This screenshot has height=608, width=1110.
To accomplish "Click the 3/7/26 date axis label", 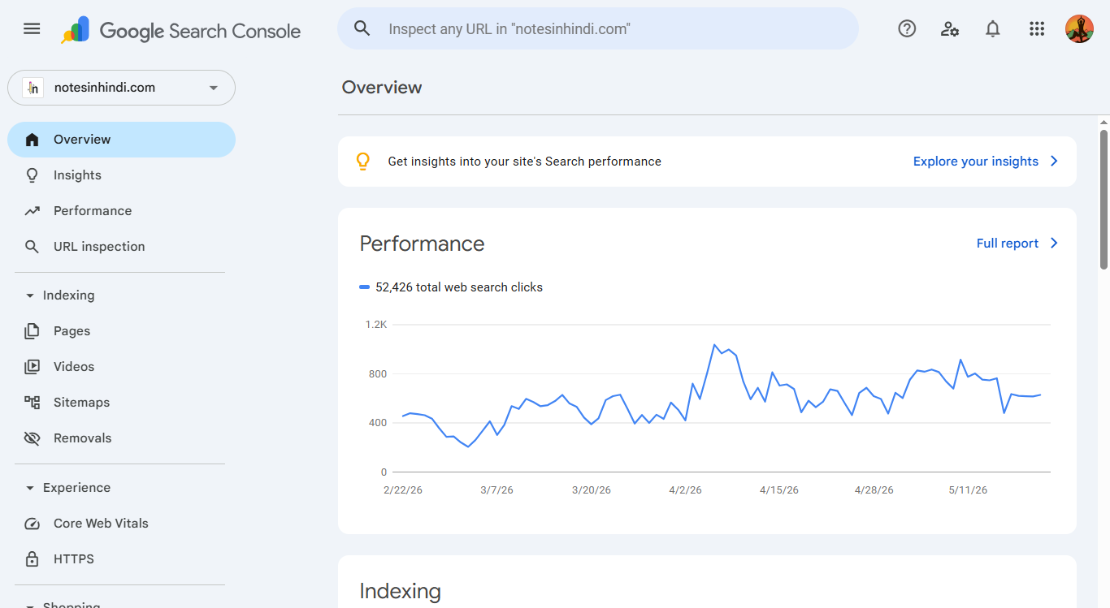I will coord(496,490).
